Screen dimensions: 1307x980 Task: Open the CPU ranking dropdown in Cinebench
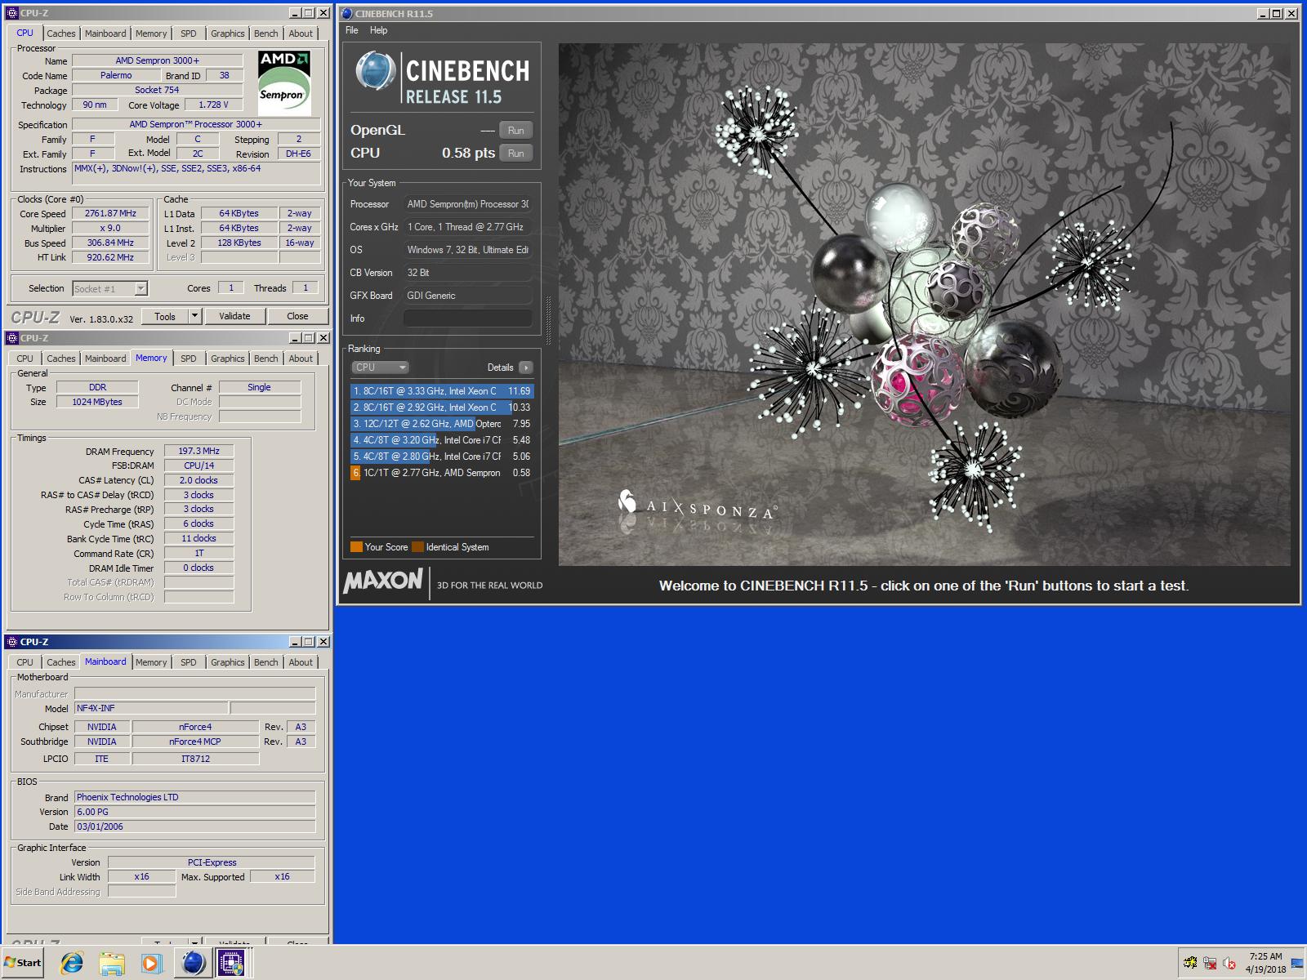point(380,367)
